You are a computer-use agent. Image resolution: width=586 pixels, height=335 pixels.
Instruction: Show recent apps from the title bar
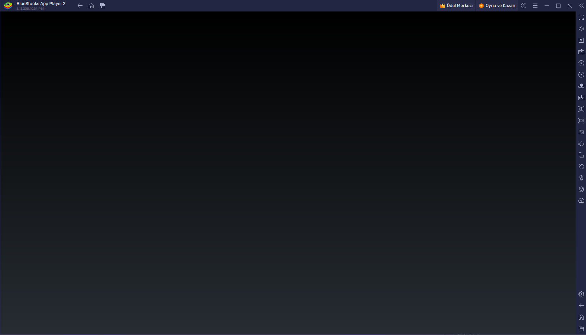[x=103, y=6]
